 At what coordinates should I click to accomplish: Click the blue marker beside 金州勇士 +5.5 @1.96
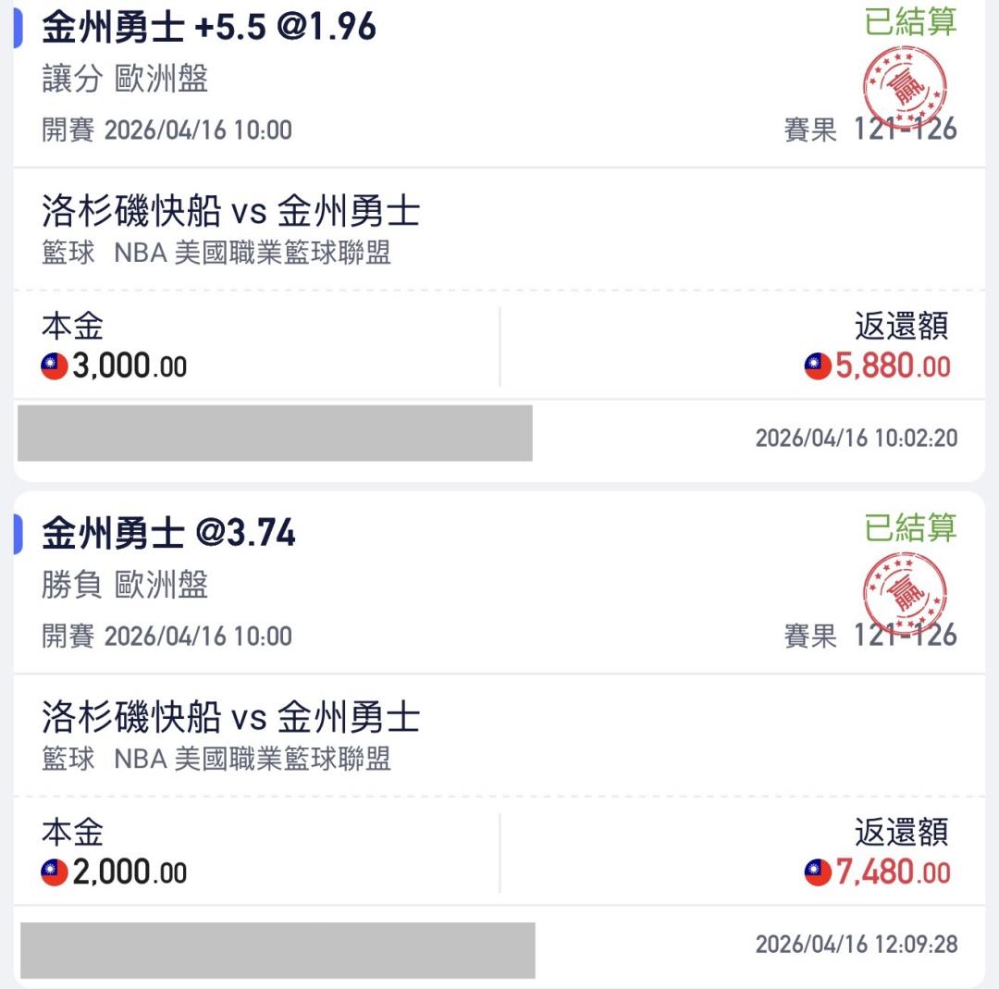pos(18,29)
